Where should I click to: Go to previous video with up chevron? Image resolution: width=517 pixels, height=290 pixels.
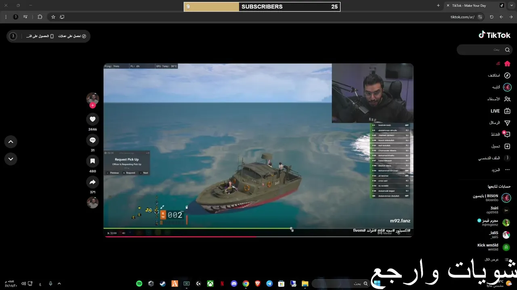pos(11,142)
